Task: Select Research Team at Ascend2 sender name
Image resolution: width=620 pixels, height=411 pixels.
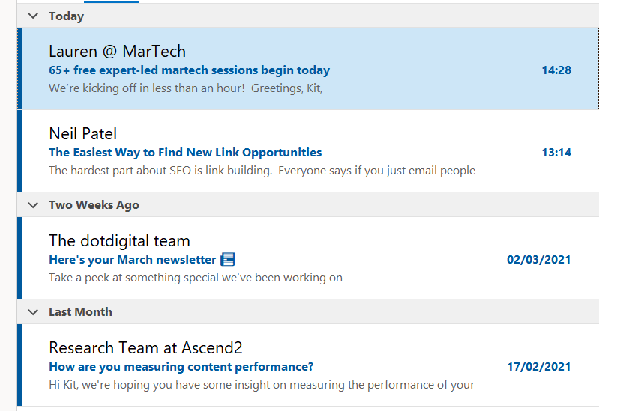Action: [145, 348]
